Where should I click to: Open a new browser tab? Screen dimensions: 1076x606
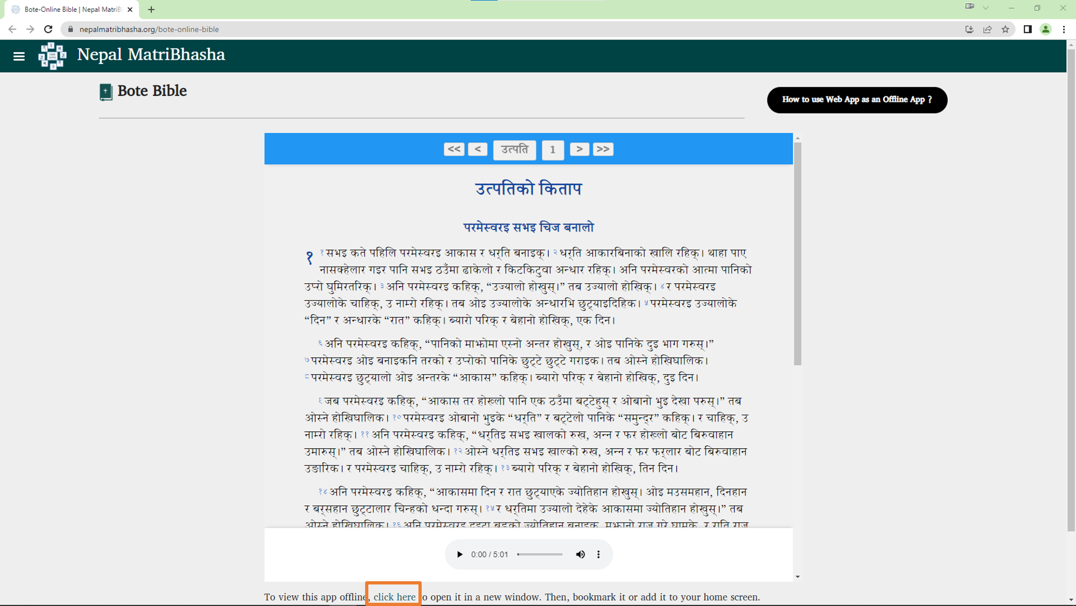pos(151,10)
